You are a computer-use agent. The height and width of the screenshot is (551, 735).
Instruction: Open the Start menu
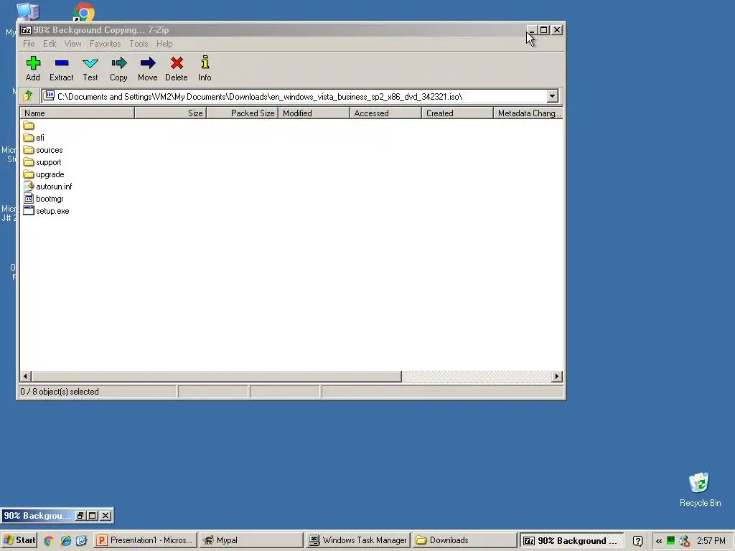coord(19,540)
